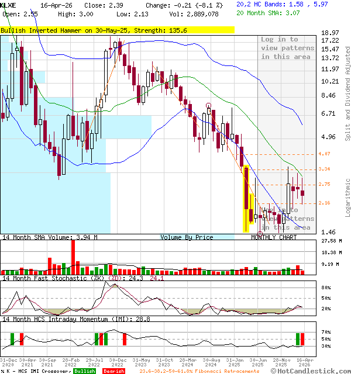Click the green Bullish legend box
The image size is (351, 374).
coord(84,370)
